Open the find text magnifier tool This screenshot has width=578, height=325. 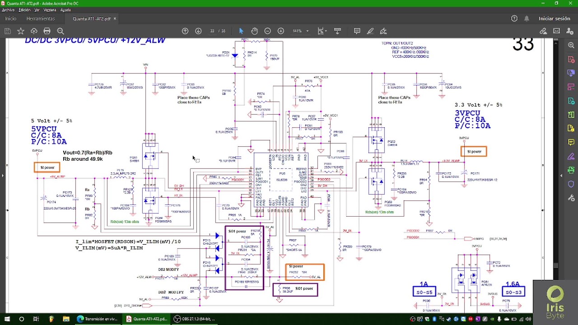pos(61,31)
